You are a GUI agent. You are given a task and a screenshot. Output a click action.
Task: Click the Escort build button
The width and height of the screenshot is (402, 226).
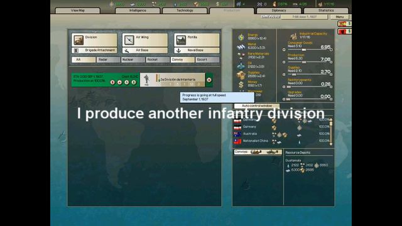click(207, 60)
